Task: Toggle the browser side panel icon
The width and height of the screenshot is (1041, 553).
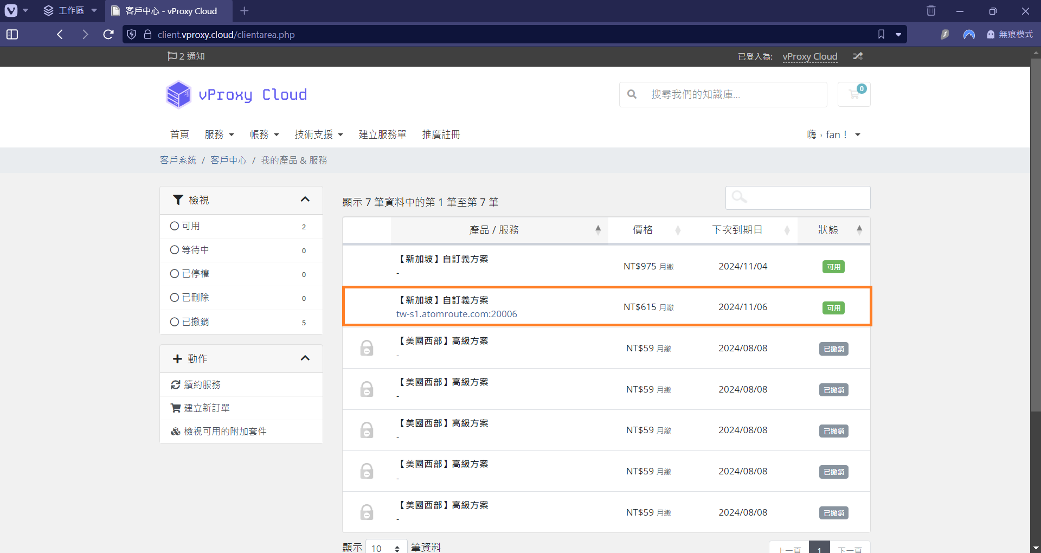Action: (x=12, y=35)
